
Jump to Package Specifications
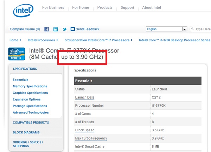tap(30, 106)
